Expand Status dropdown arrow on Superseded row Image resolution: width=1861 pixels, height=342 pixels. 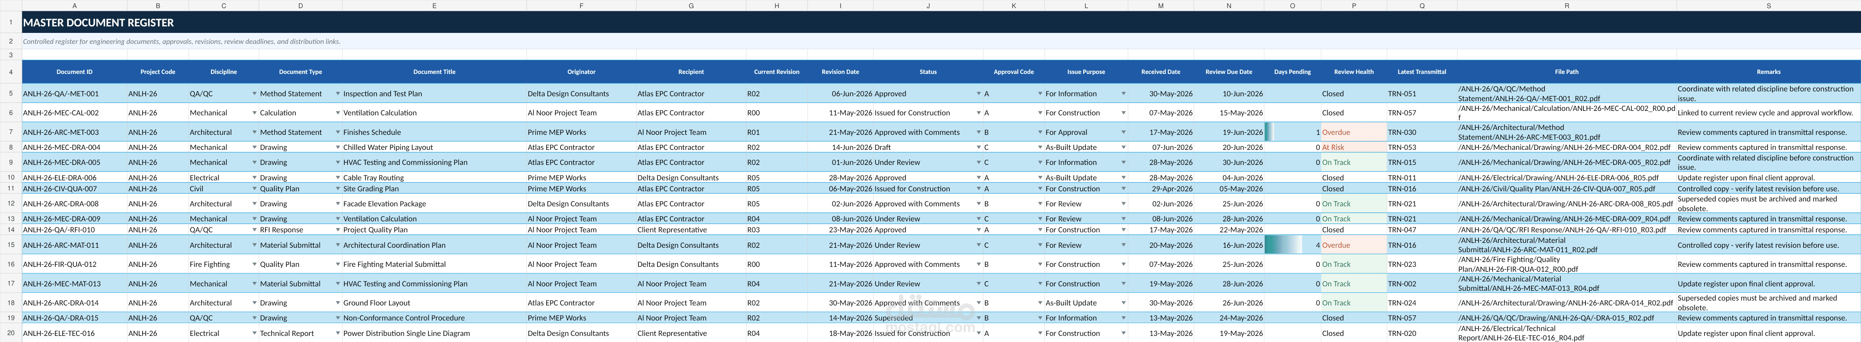point(979,318)
